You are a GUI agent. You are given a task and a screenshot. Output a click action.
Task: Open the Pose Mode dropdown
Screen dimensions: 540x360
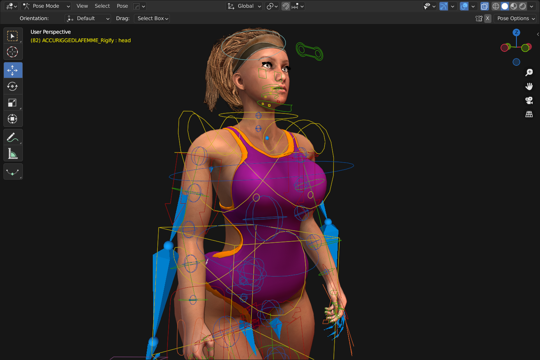click(x=46, y=6)
